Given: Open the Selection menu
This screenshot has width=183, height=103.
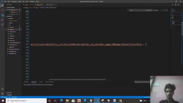Looking at the screenshot, I should point(14,1).
